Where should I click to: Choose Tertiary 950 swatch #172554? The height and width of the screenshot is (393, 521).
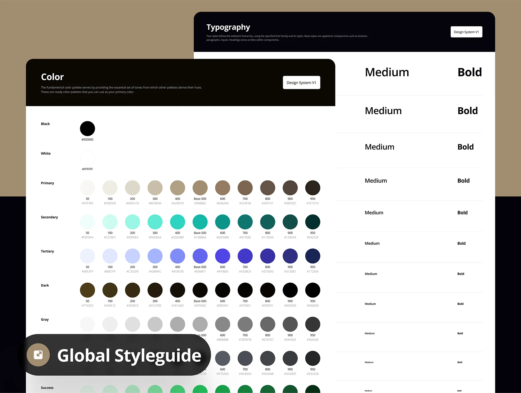point(313,256)
